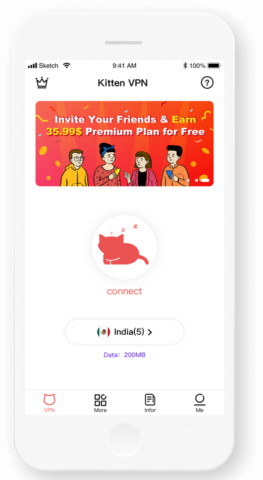Select the first banner page dot
The image size is (263, 480).
point(188,181)
